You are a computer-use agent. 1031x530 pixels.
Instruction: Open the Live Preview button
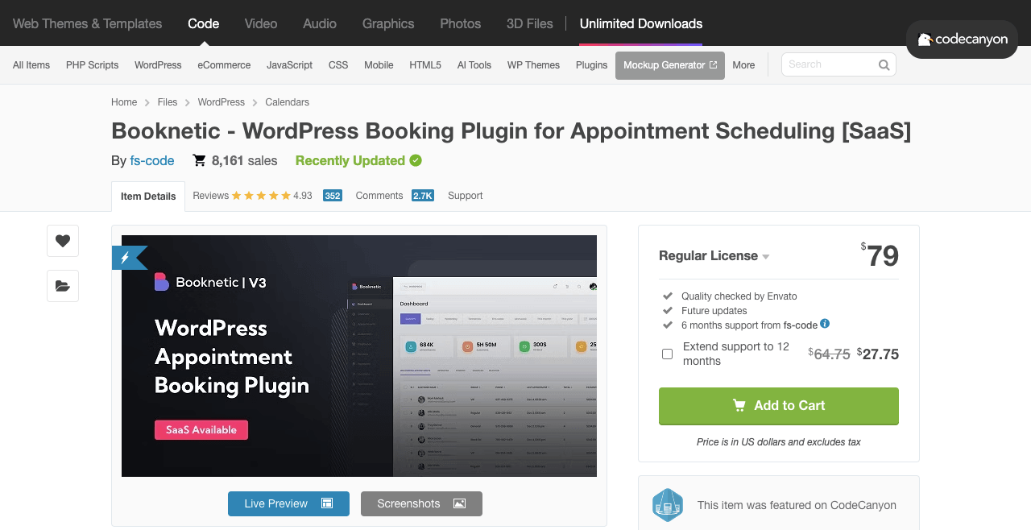tap(288, 503)
